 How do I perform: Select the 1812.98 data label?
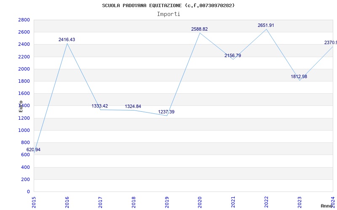[x=299, y=76]
